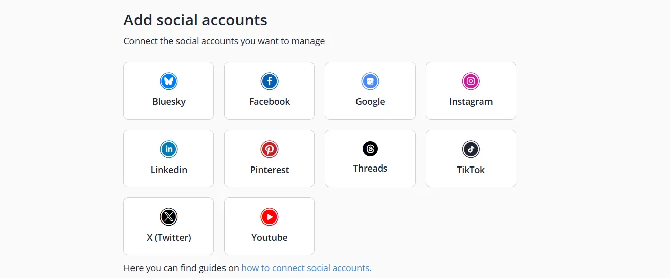Select the Threads label text
670x278 pixels.
370,168
